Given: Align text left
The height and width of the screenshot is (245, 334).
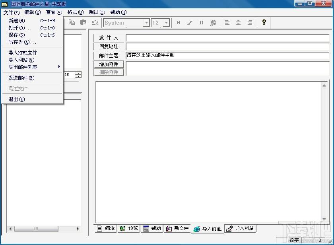Looking at the screenshot, I should [x=227, y=23].
